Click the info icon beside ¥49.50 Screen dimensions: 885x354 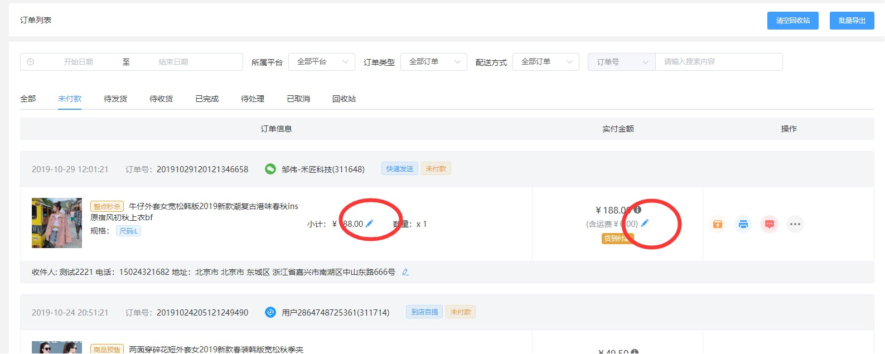[635, 352]
